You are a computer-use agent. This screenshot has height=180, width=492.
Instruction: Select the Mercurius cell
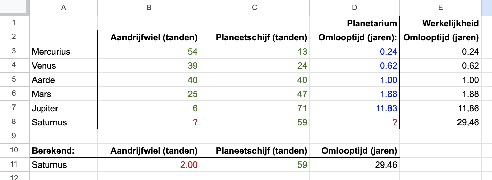[x=63, y=52]
